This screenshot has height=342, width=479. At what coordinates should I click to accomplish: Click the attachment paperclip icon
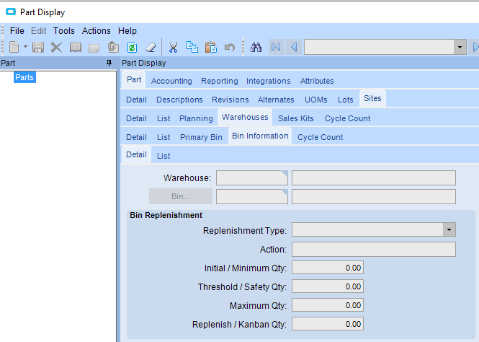click(113, 47)
